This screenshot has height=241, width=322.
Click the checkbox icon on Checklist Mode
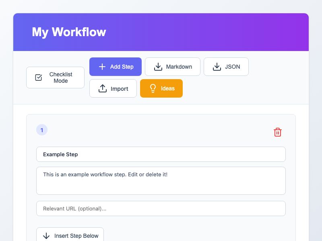38,77
